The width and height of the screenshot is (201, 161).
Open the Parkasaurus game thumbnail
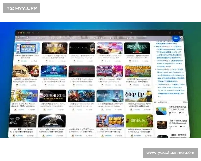tap(138, 71)
